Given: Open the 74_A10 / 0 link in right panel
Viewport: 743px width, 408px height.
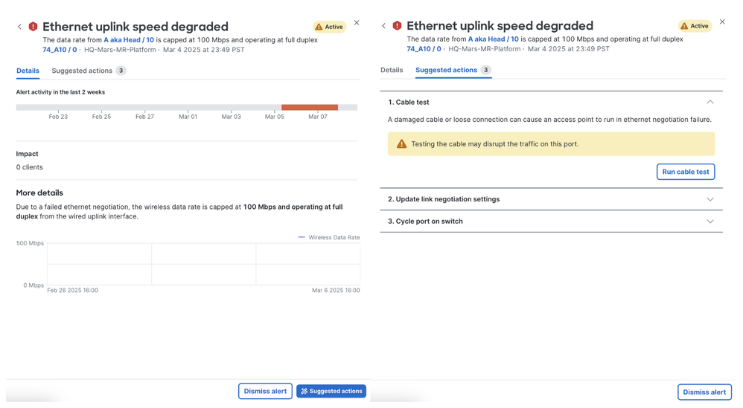Looking at the screenshot, I should pos(424,49).
